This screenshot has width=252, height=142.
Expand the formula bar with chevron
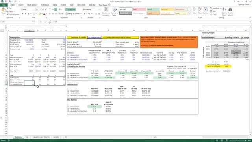(250, 22)
